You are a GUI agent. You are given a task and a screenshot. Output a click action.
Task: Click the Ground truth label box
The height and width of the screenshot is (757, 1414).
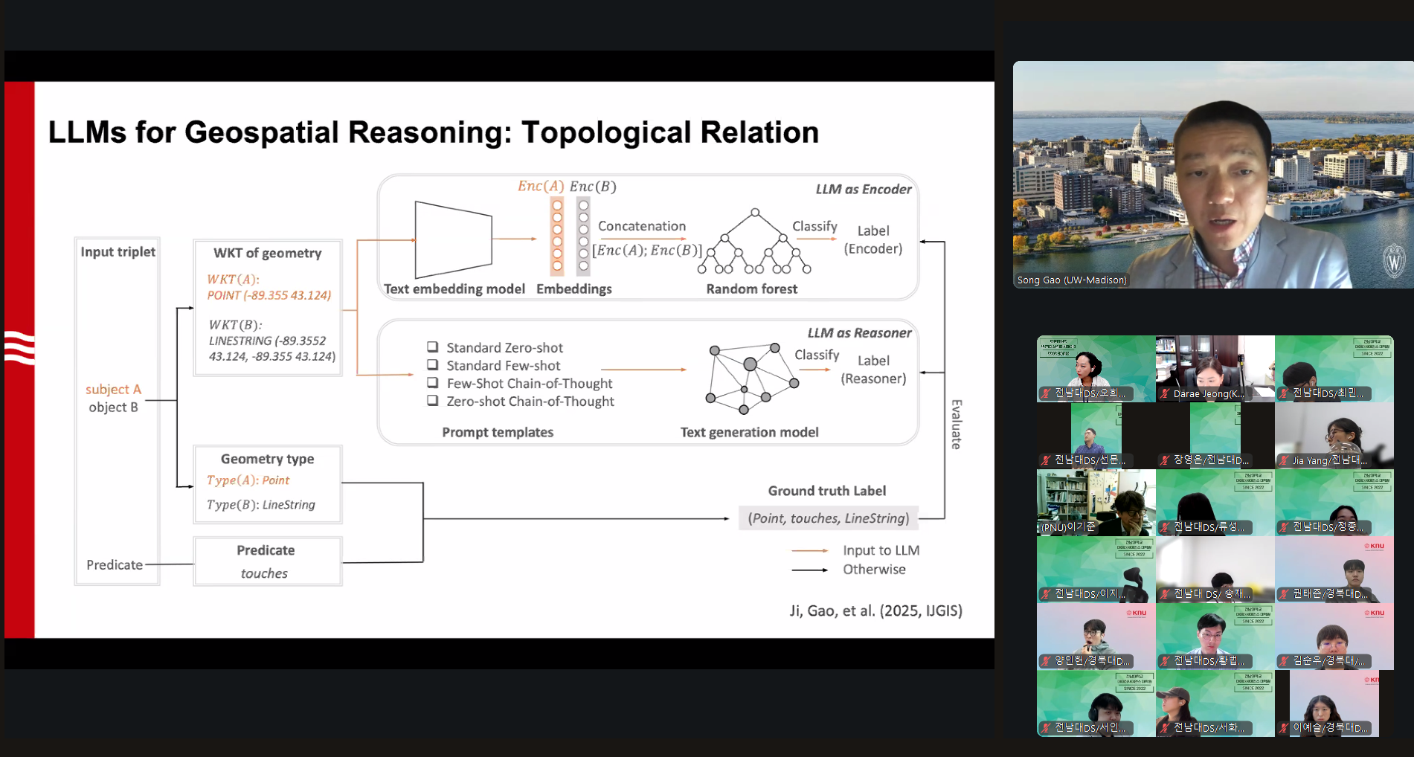pyautogui.click(x=828, y=518)
